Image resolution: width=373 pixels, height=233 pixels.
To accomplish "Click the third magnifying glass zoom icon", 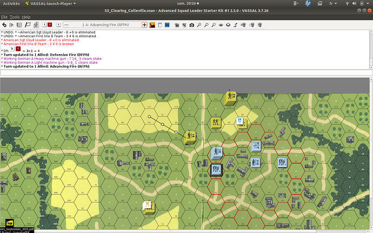I will point(214,25).
